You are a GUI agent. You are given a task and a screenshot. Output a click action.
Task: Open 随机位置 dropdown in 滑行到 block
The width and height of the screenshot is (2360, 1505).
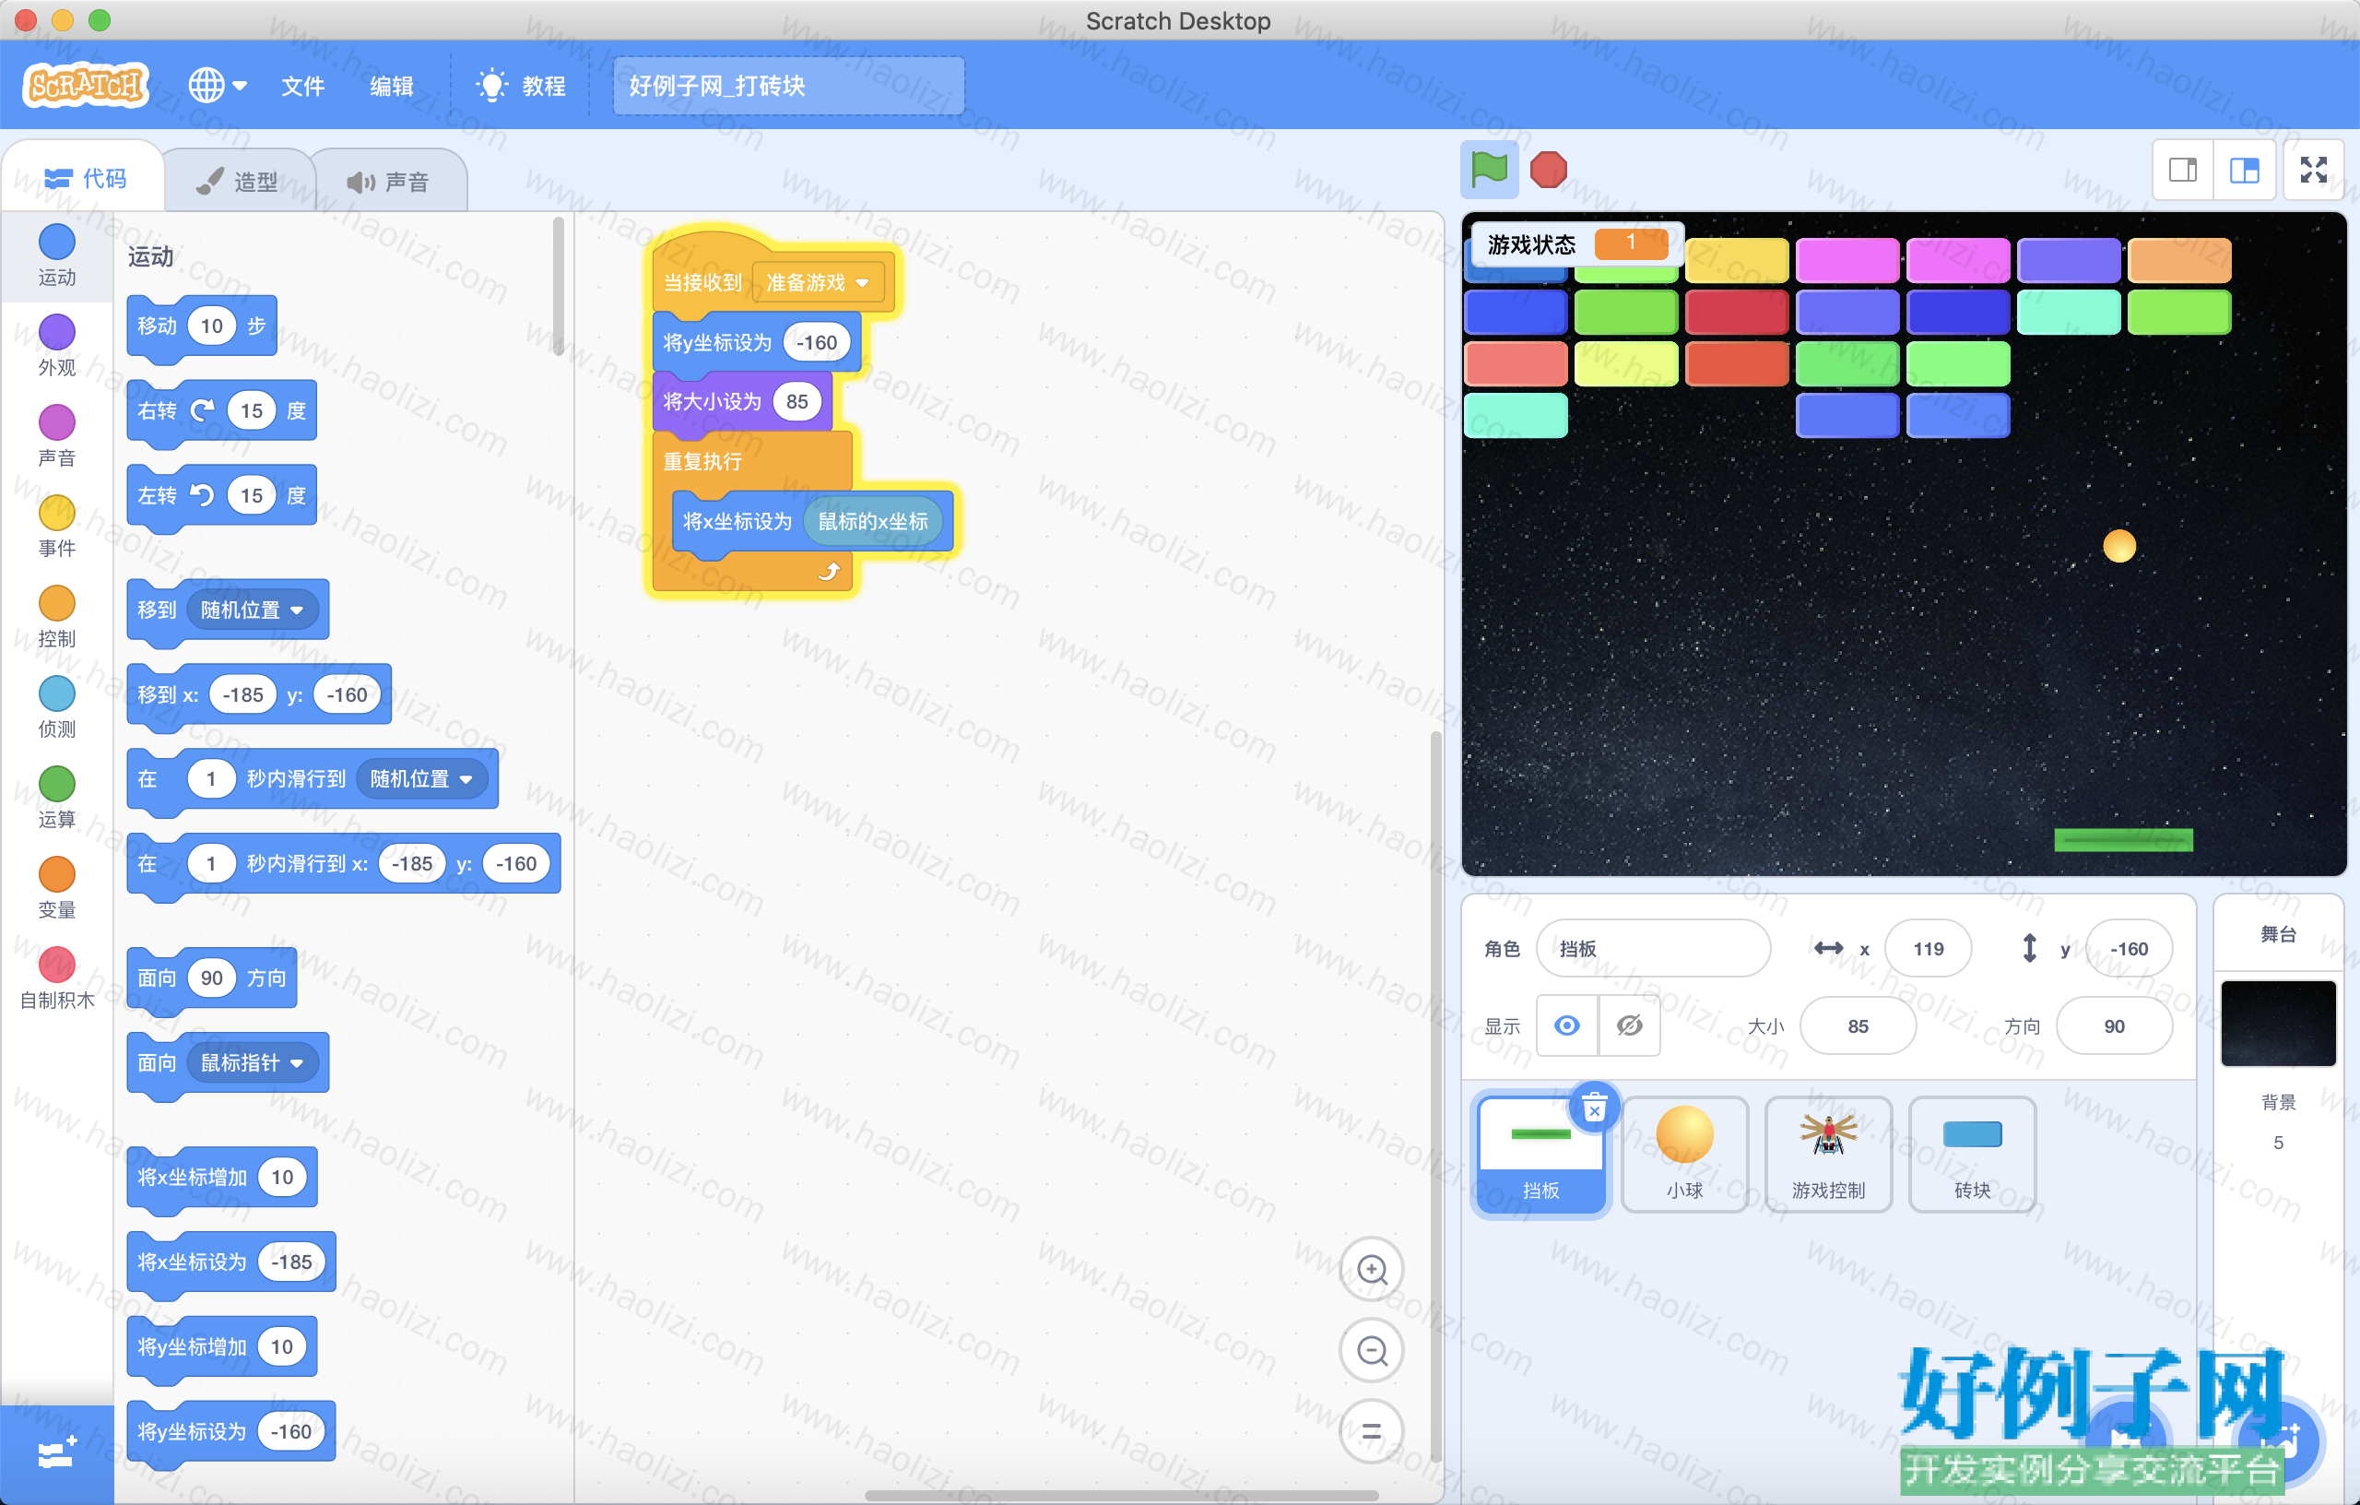(x=421, y=778)
